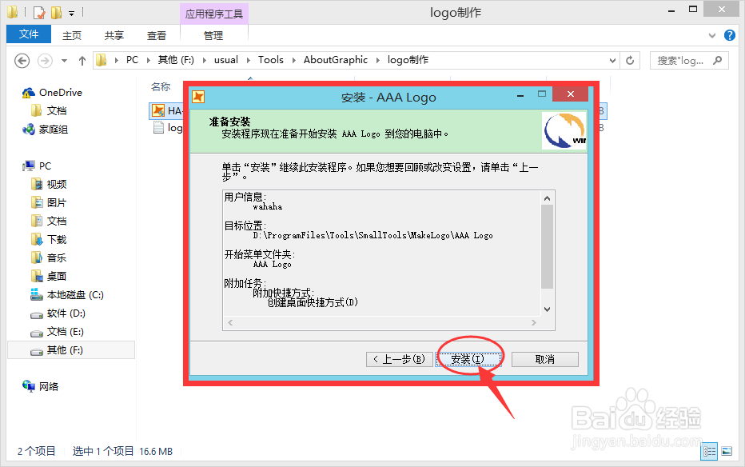Open the recent locations dropdown arrow
Viewport: 745px width, 467px height.
pos(64,61)
